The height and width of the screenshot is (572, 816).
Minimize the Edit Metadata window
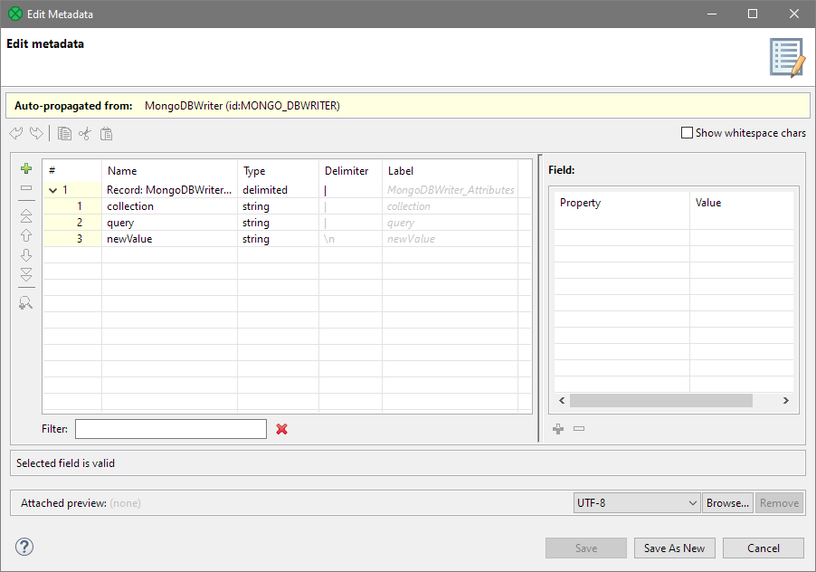(712, 14)
